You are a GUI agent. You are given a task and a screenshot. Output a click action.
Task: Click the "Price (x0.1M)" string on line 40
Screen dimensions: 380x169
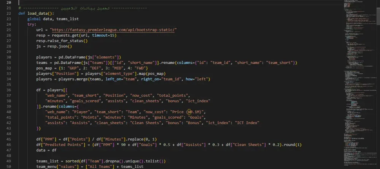188,112
